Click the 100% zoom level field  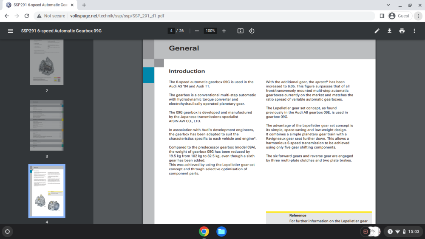(x=210, y=31)
